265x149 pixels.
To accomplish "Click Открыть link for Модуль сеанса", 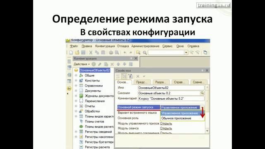I will (x=166, y=128).
